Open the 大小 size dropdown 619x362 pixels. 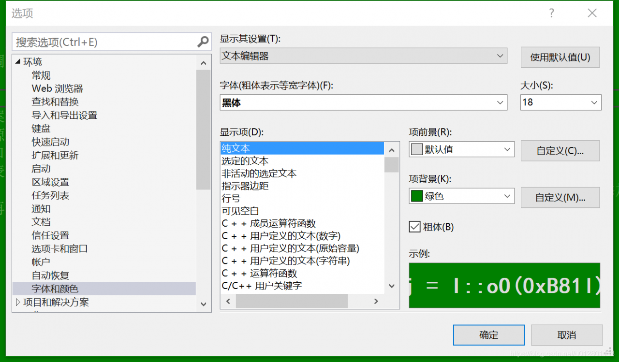(560, 102)
